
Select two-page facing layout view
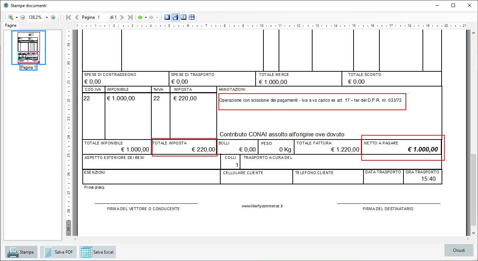point(183,17)
